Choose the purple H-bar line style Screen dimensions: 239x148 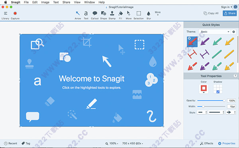point(205,54)
